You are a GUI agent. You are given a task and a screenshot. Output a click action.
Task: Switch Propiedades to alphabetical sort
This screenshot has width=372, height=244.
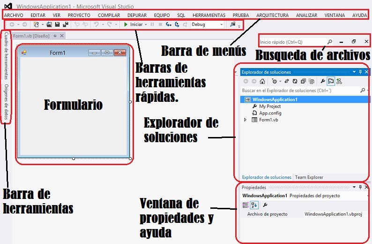254,205
